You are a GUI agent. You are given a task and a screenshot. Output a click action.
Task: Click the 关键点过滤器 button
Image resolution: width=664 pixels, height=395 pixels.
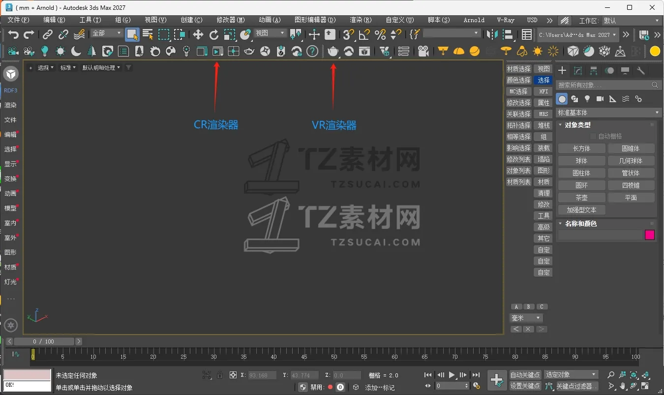(576, 386)
